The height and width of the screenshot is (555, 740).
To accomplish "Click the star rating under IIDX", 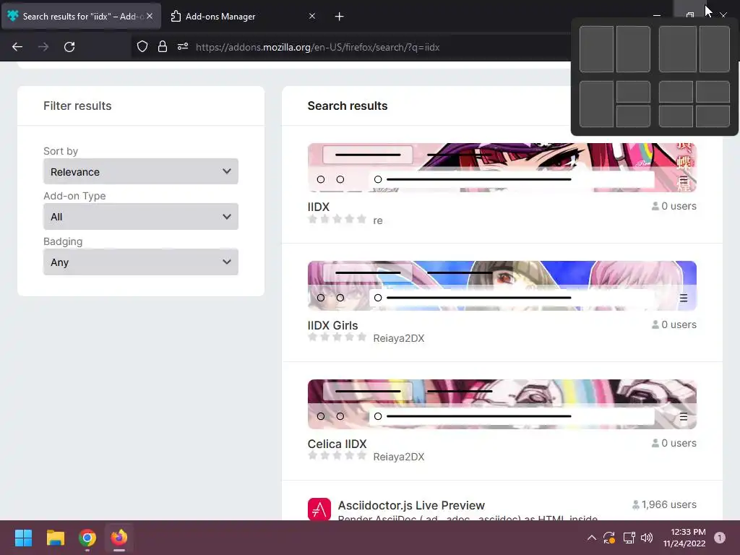I will coord(337,219).
